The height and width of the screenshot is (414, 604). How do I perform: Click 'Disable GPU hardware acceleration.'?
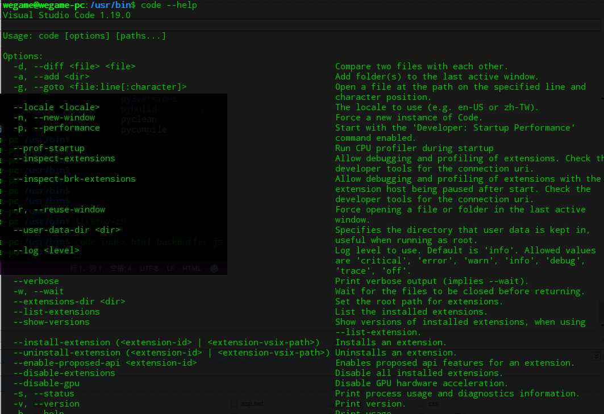(422, 383)
